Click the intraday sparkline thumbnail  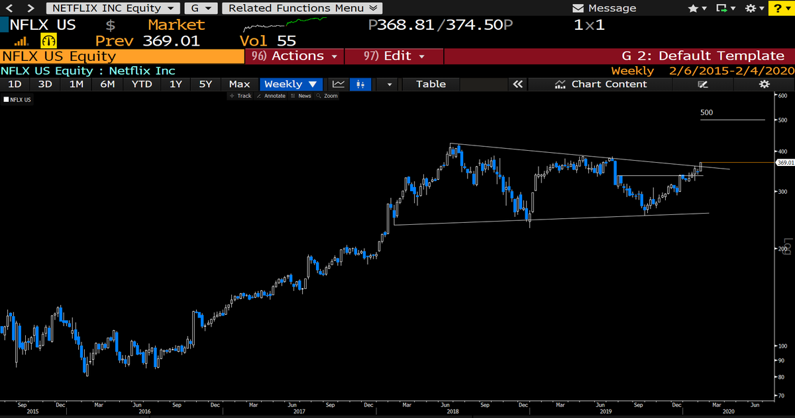coord(285,24)
